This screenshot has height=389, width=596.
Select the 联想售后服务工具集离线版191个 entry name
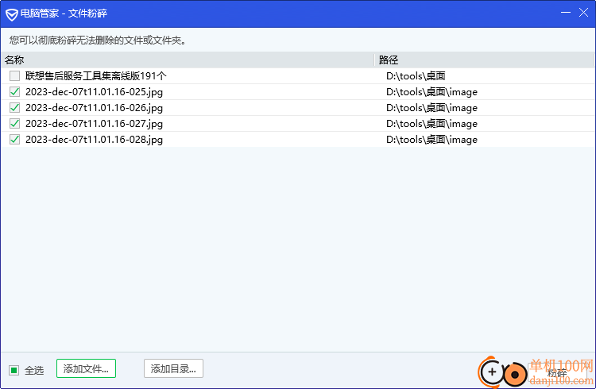[96, 76]
